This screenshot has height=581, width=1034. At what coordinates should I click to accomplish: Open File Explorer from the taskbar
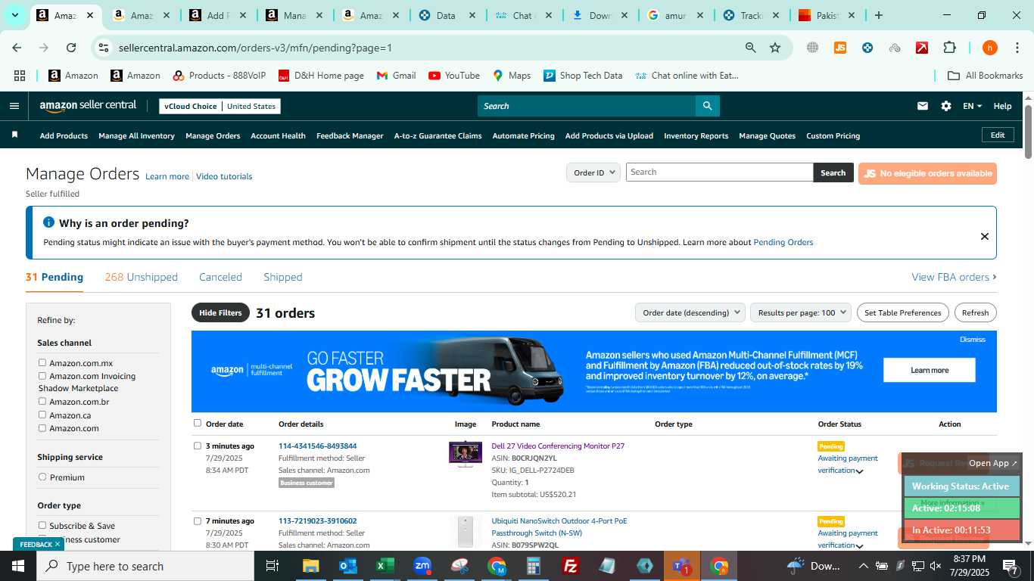[311, 566]
